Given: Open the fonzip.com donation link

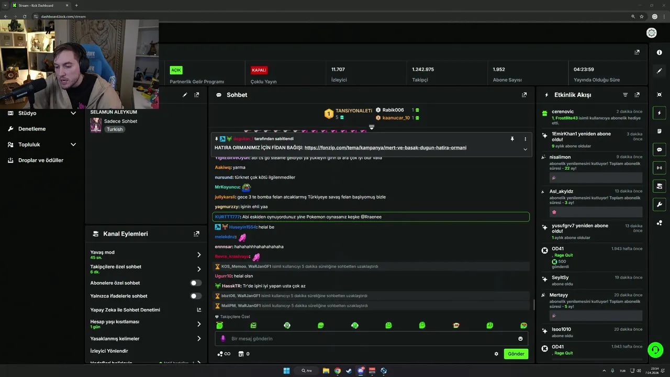Looking at the screenshot, I should [x=385, y=148].
